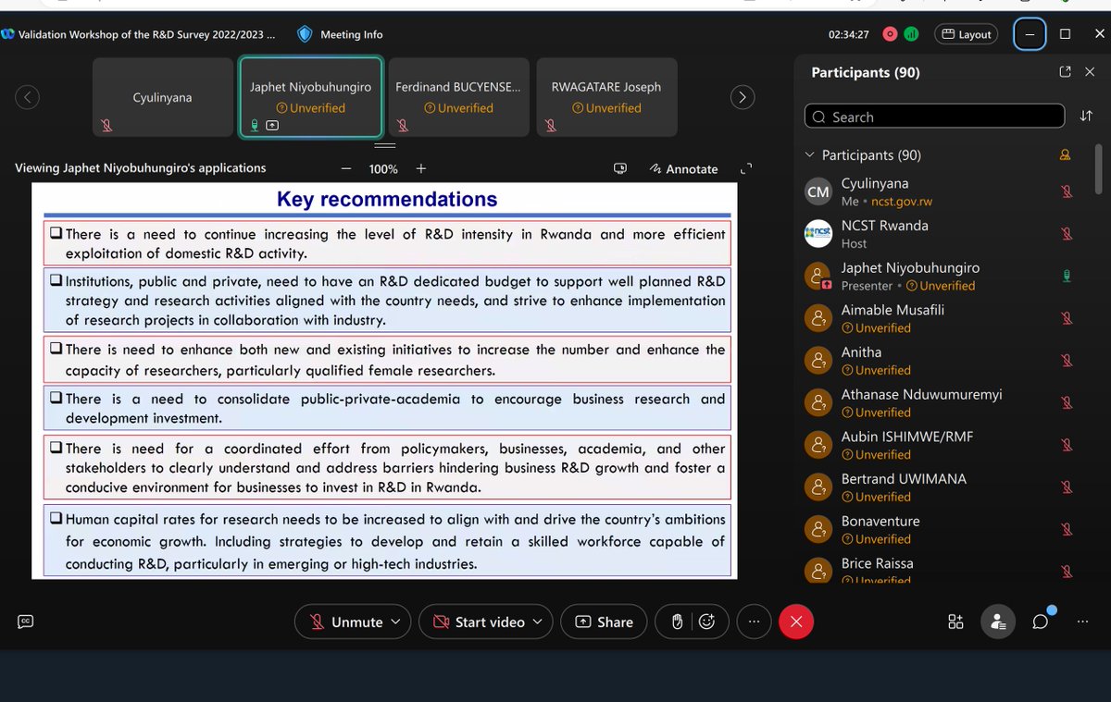Viewport: 1111px width, 702px height.
Task: Collapse the Participants (90) section
Action: pos(810,155)
